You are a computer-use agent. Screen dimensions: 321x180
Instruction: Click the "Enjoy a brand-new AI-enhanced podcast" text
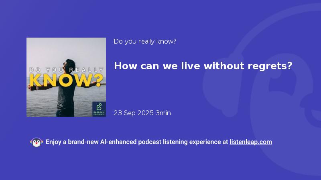104,142
